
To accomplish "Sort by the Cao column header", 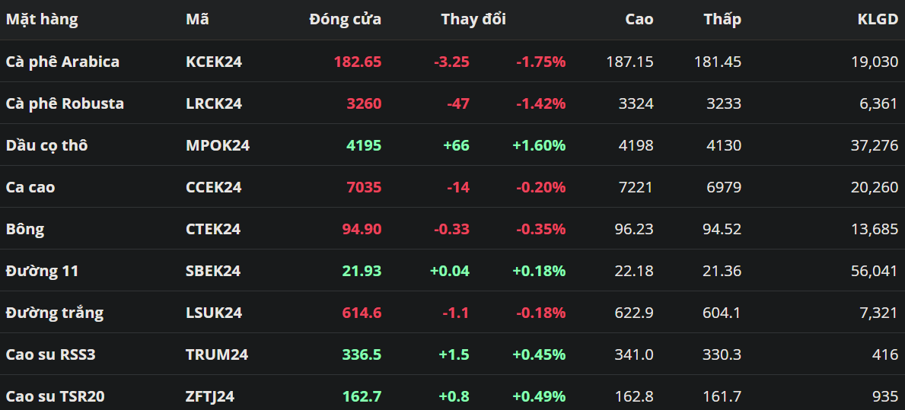I will pyautogui.click(x=639, y=20).
